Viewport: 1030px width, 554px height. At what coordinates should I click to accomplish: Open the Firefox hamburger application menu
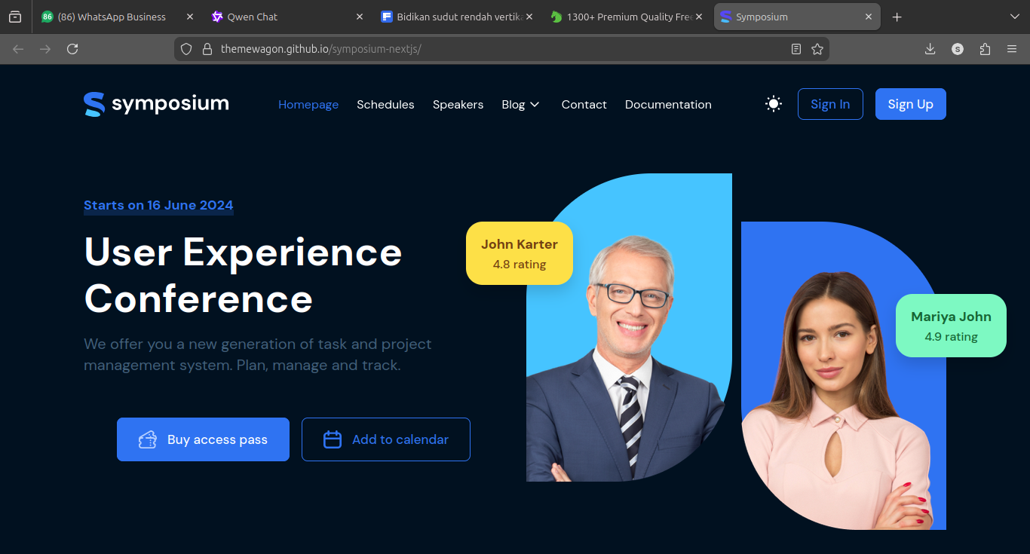pyautogui.click(x=1012, y=49)
